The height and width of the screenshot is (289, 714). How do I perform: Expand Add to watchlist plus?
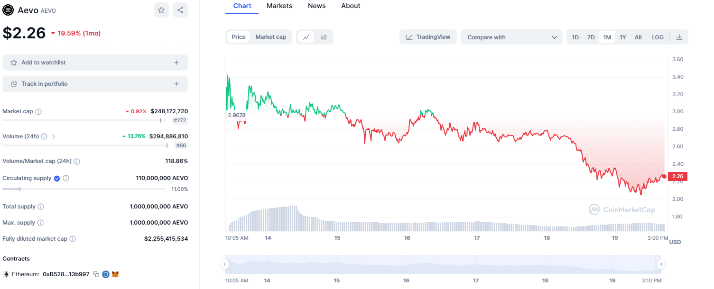176,63
